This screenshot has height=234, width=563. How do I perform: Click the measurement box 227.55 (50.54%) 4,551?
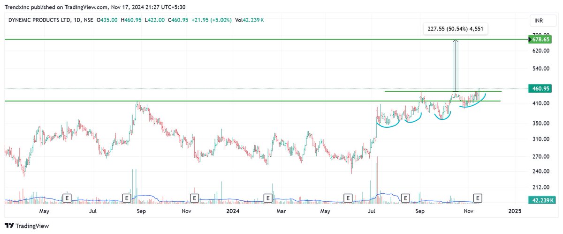point(456,29)
